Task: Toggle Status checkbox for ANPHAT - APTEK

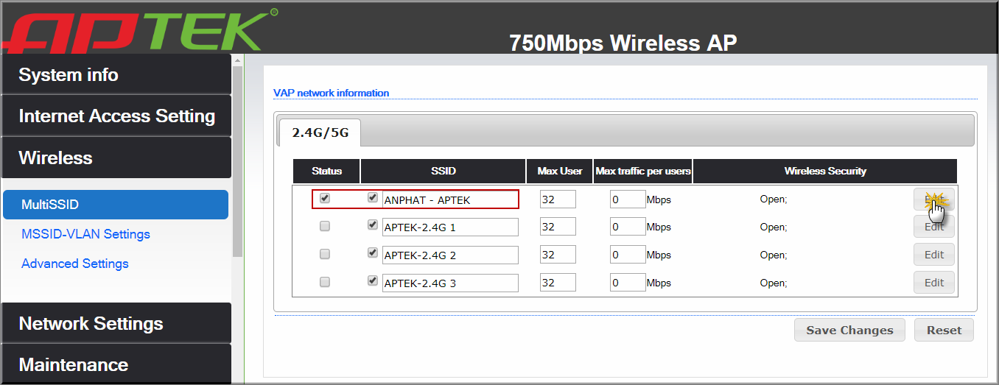Action: (325, 198)
